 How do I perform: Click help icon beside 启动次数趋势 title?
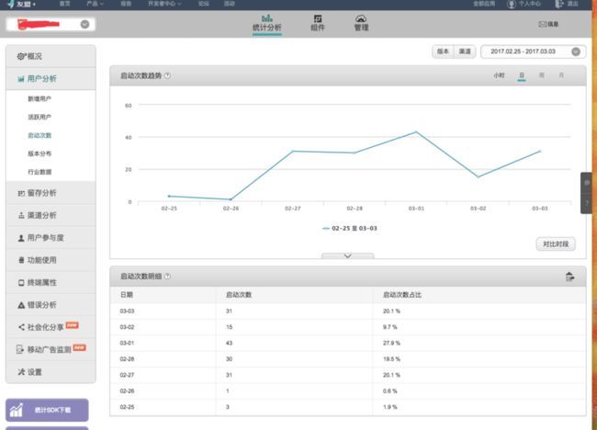[167, 75]
